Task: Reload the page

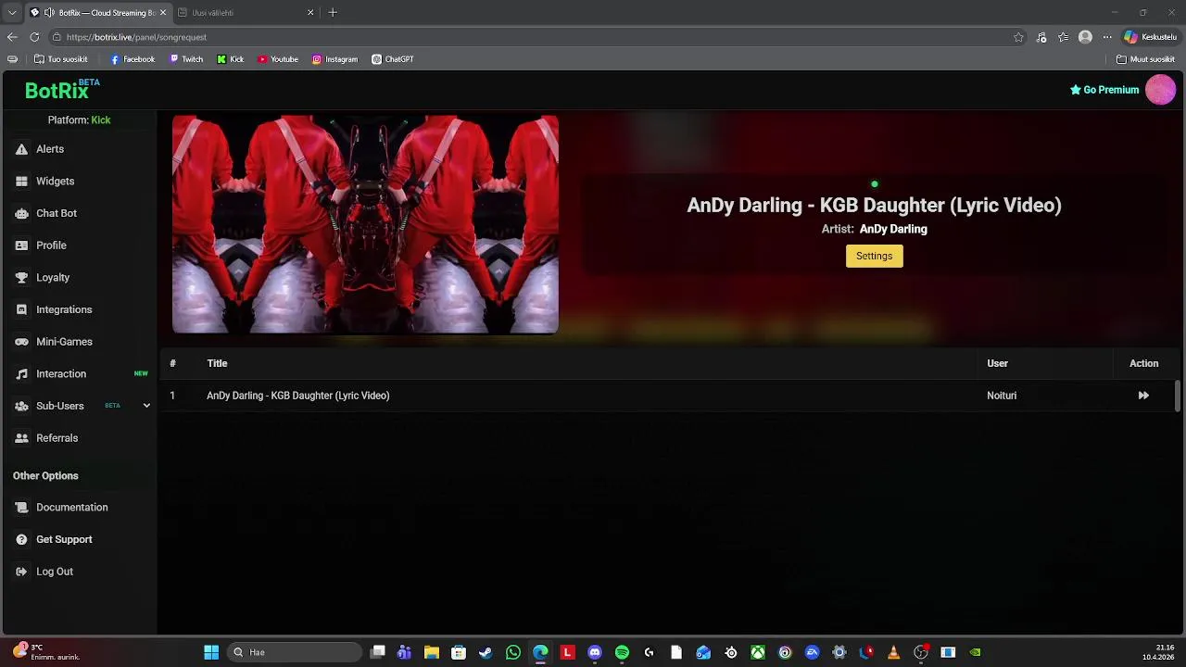Action: tap(34, 37)
